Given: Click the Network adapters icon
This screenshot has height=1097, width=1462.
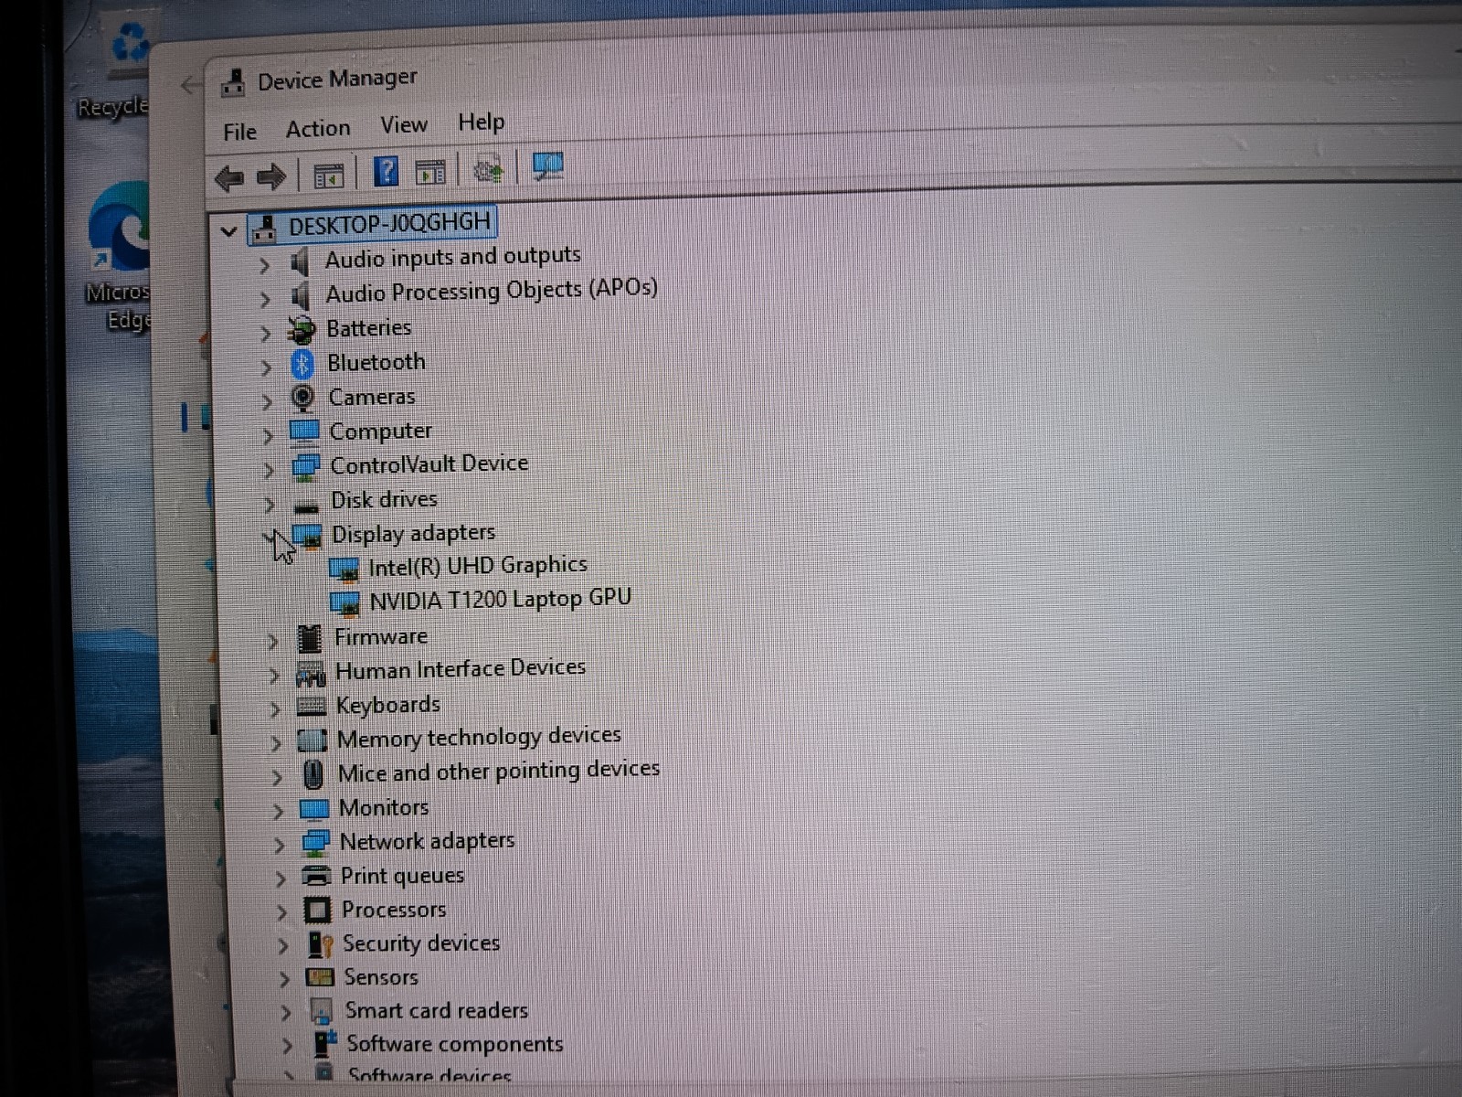Looking at the screenshot, I should [x=315, y=843].
